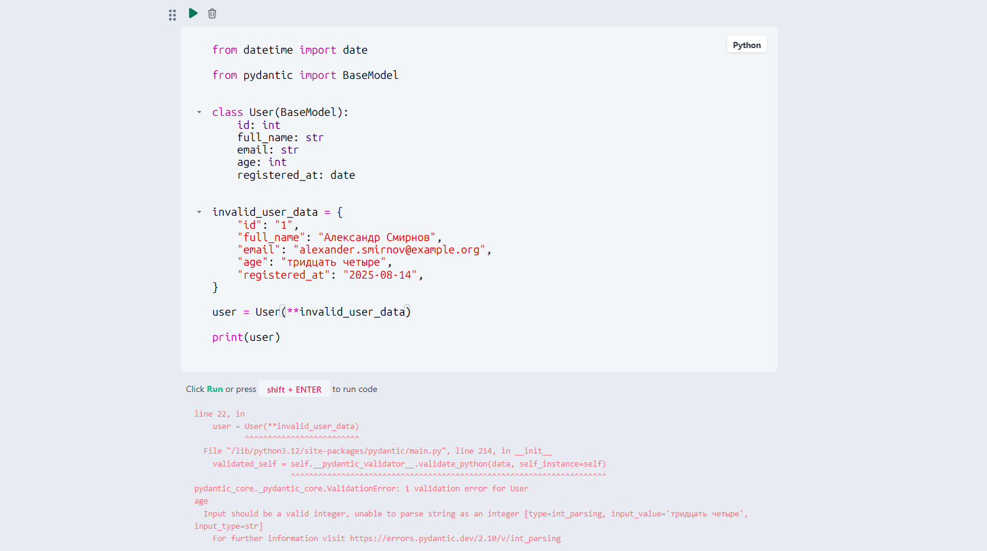The width and height of the screenshot is (987, 551).
Task: Click the 'age: int' field line
Action: (262, 162)
